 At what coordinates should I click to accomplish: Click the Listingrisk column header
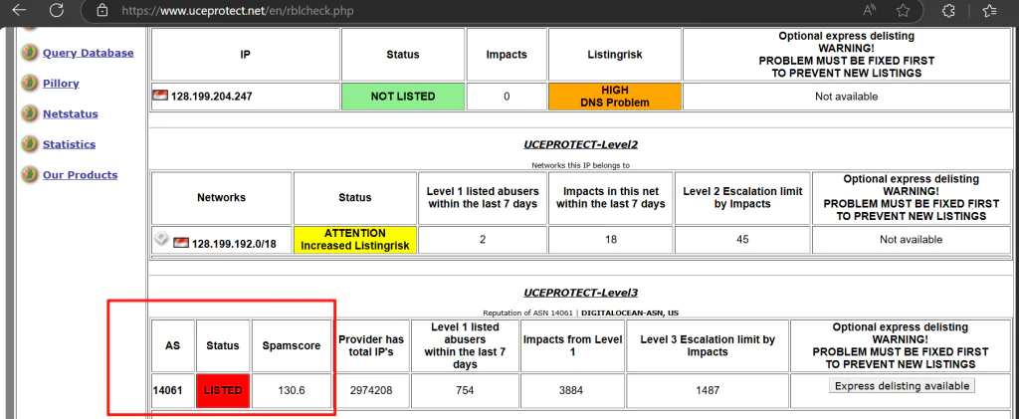615,55
